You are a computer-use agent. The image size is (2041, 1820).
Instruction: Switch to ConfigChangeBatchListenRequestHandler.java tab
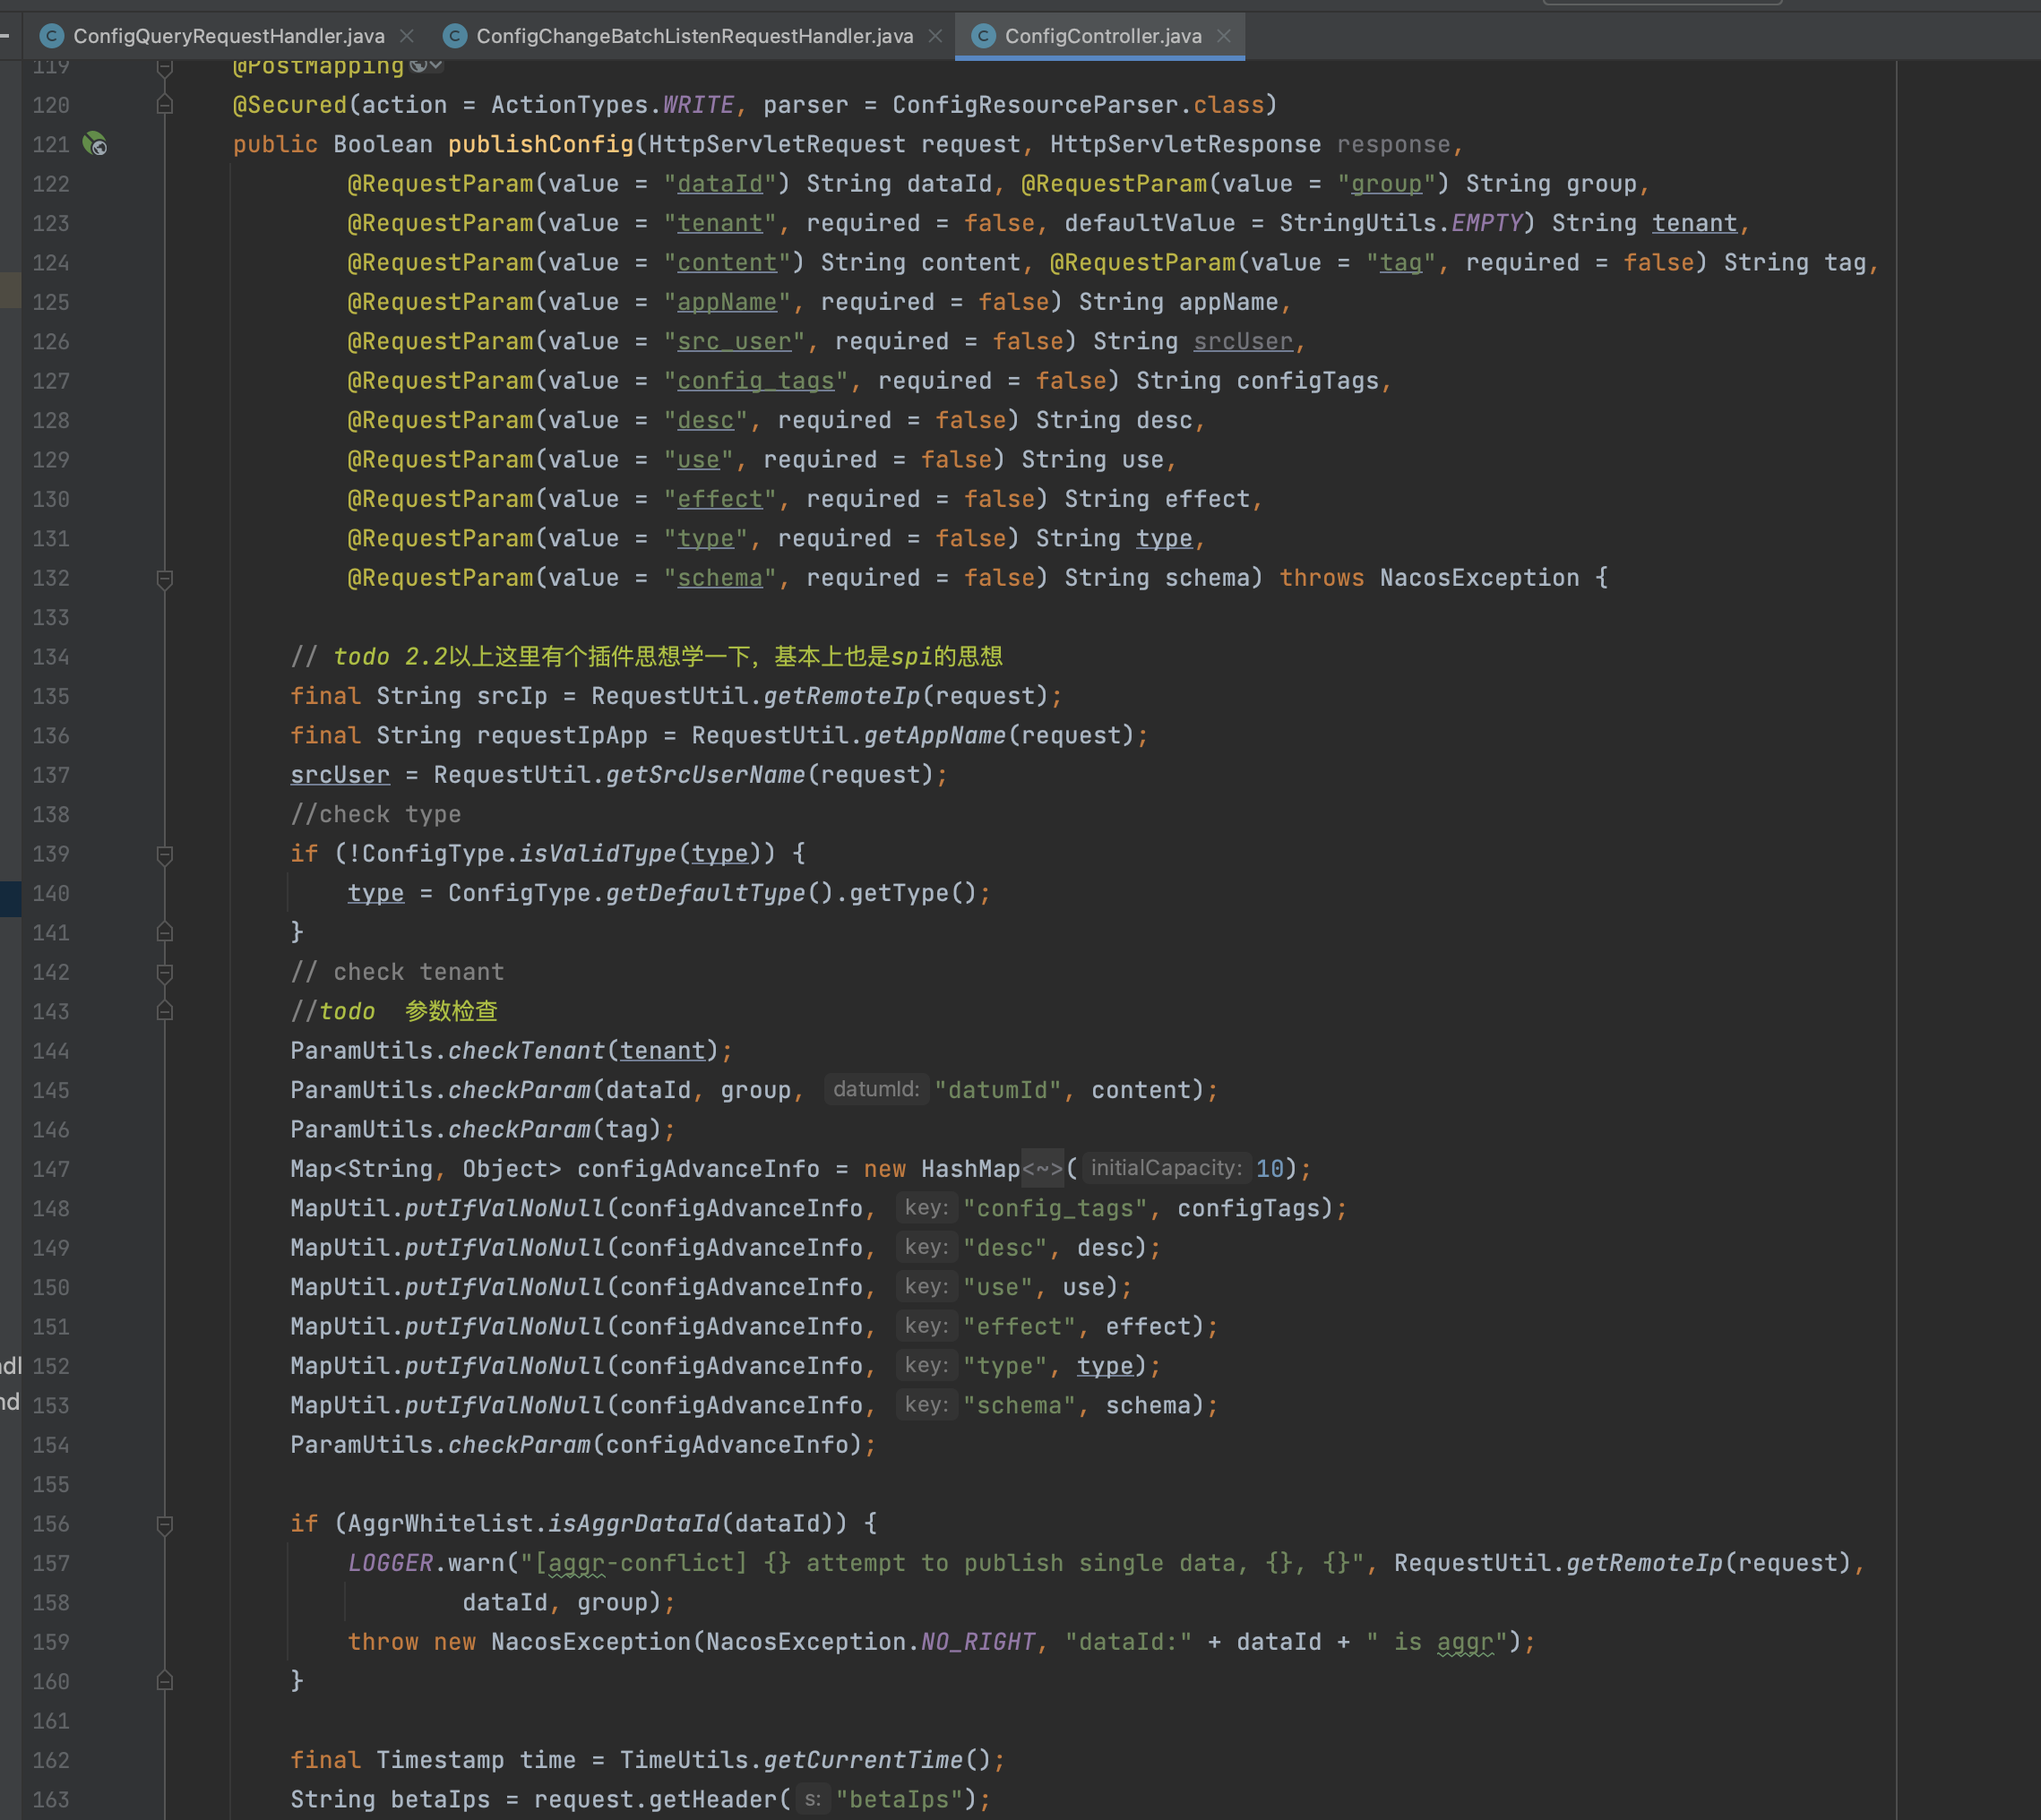(694, 36)
